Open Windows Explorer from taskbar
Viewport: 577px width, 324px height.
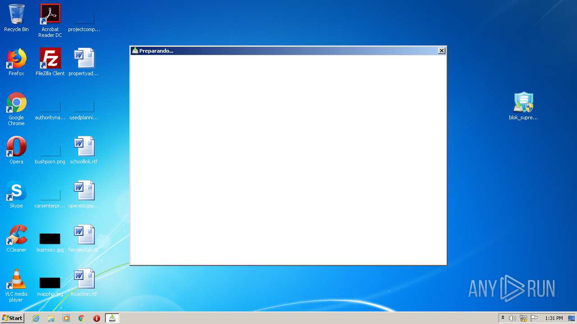[51, 318]
